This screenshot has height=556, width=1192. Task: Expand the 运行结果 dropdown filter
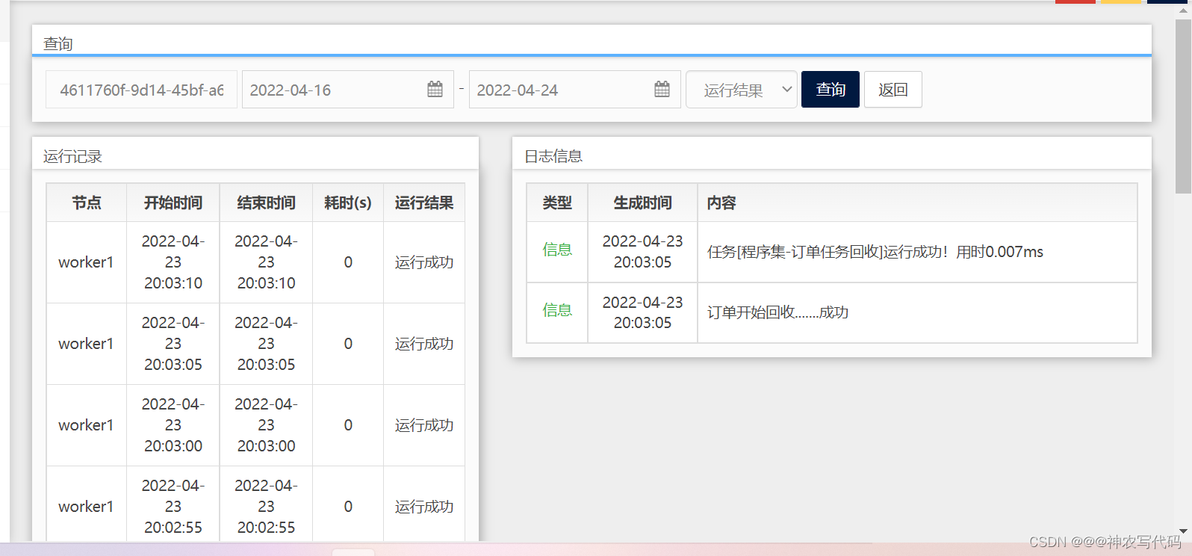pos(742,90)
